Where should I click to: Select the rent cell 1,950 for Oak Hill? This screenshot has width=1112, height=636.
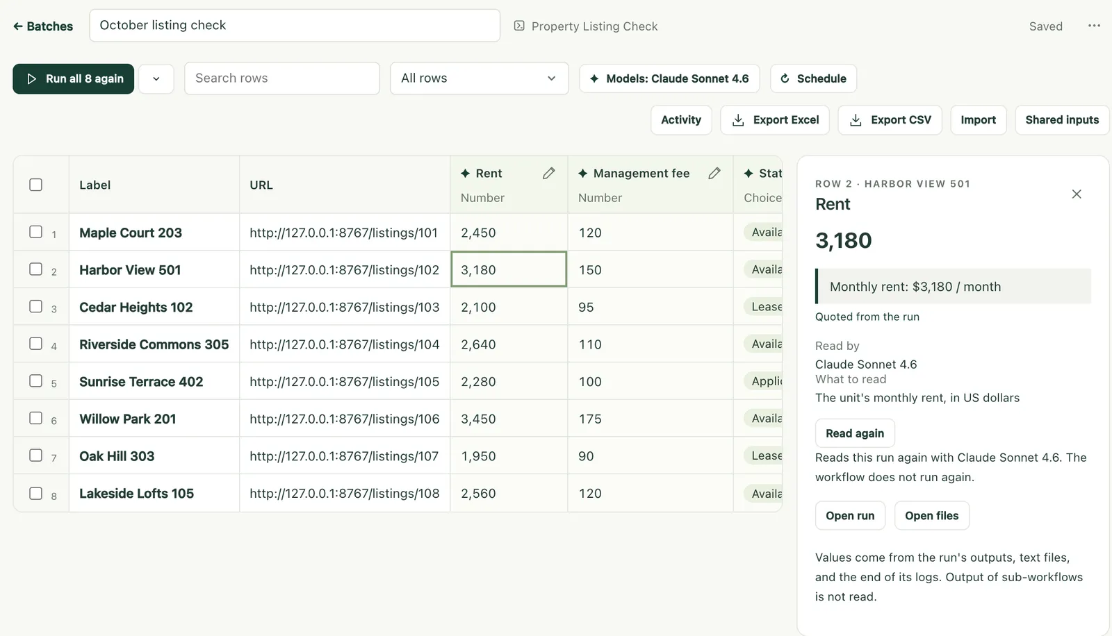509,456
